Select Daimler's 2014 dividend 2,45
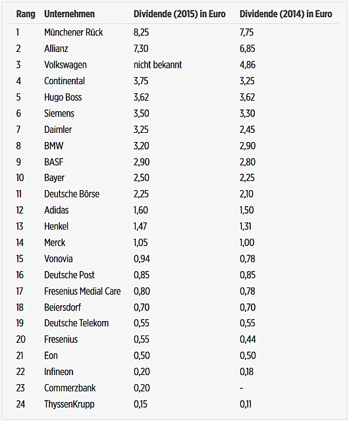 click(x=247, y=130)
